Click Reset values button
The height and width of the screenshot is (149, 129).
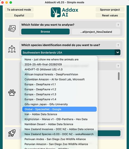[110, 15]
